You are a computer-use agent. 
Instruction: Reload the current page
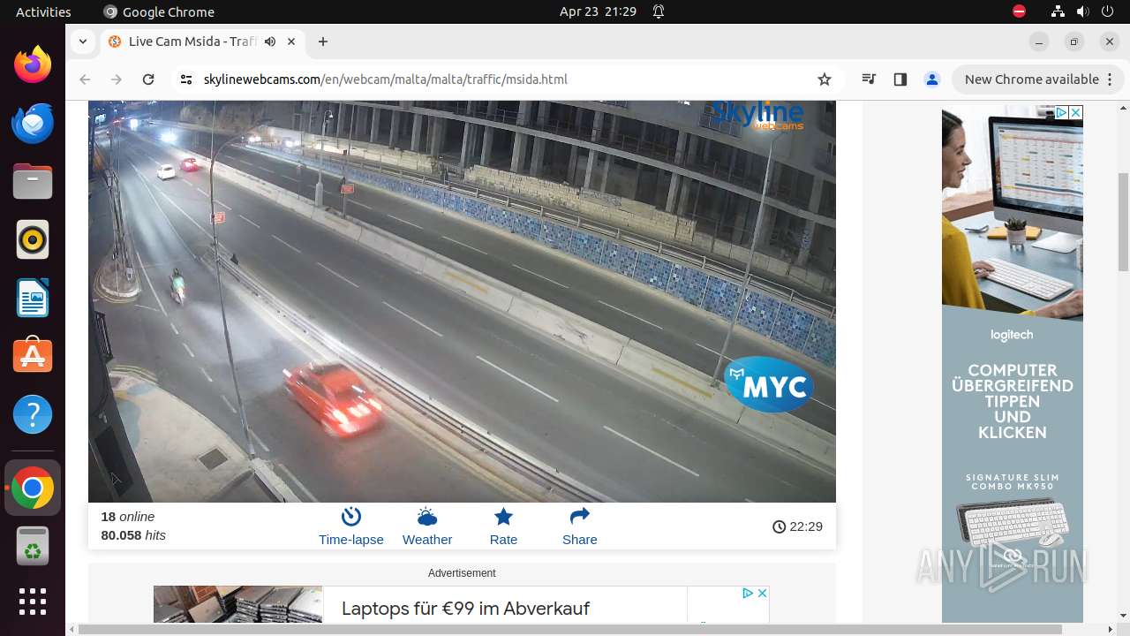[148, 79]
